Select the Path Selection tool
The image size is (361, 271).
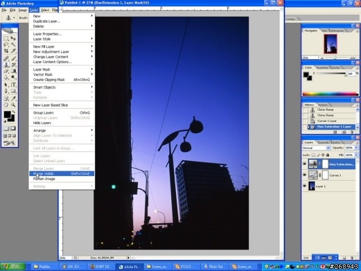click(6, 85)
